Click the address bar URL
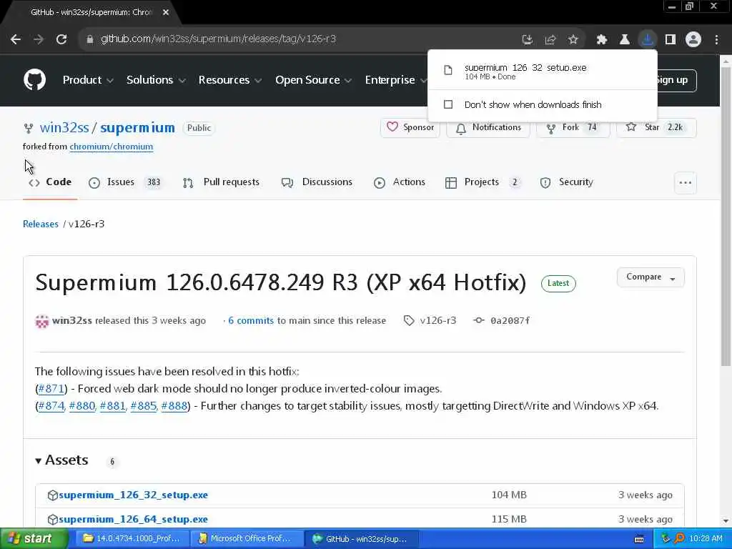 (x=218, y=39)
